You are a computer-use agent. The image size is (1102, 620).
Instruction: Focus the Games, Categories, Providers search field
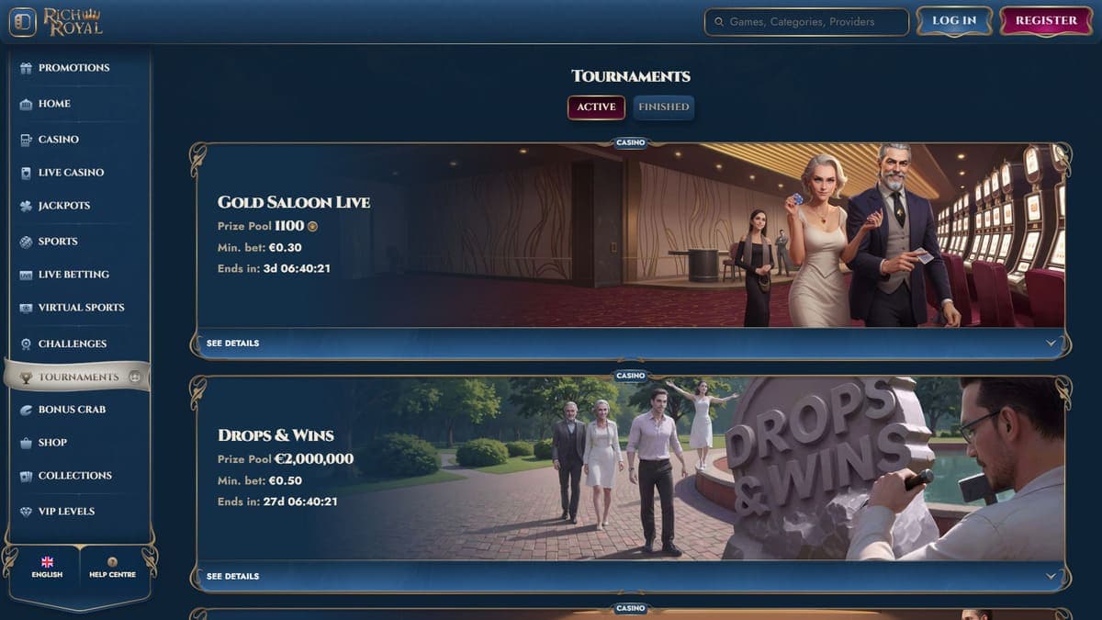pos(806,21)
